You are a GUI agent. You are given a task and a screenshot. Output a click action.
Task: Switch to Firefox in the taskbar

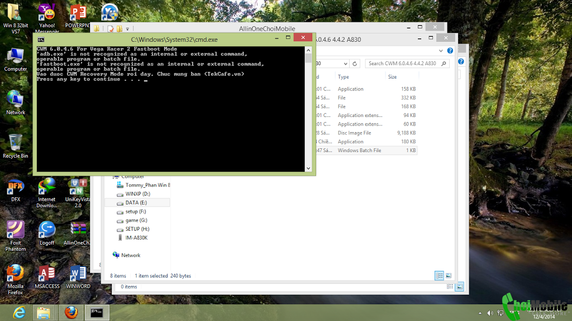click(x=71, y=313)
